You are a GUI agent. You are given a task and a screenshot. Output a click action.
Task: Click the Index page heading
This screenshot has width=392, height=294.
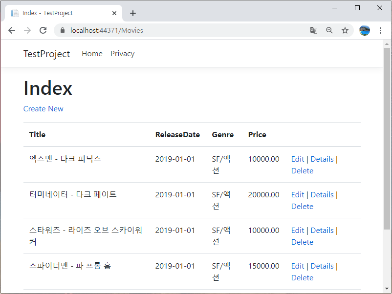click(x=48, y=88)
